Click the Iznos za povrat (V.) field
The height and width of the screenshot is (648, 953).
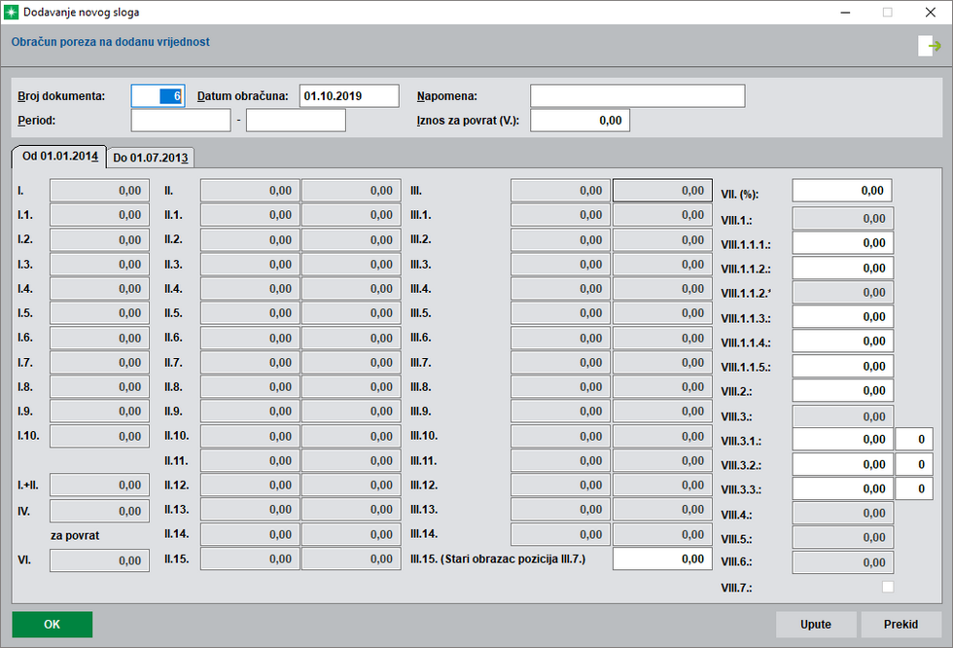580,120
